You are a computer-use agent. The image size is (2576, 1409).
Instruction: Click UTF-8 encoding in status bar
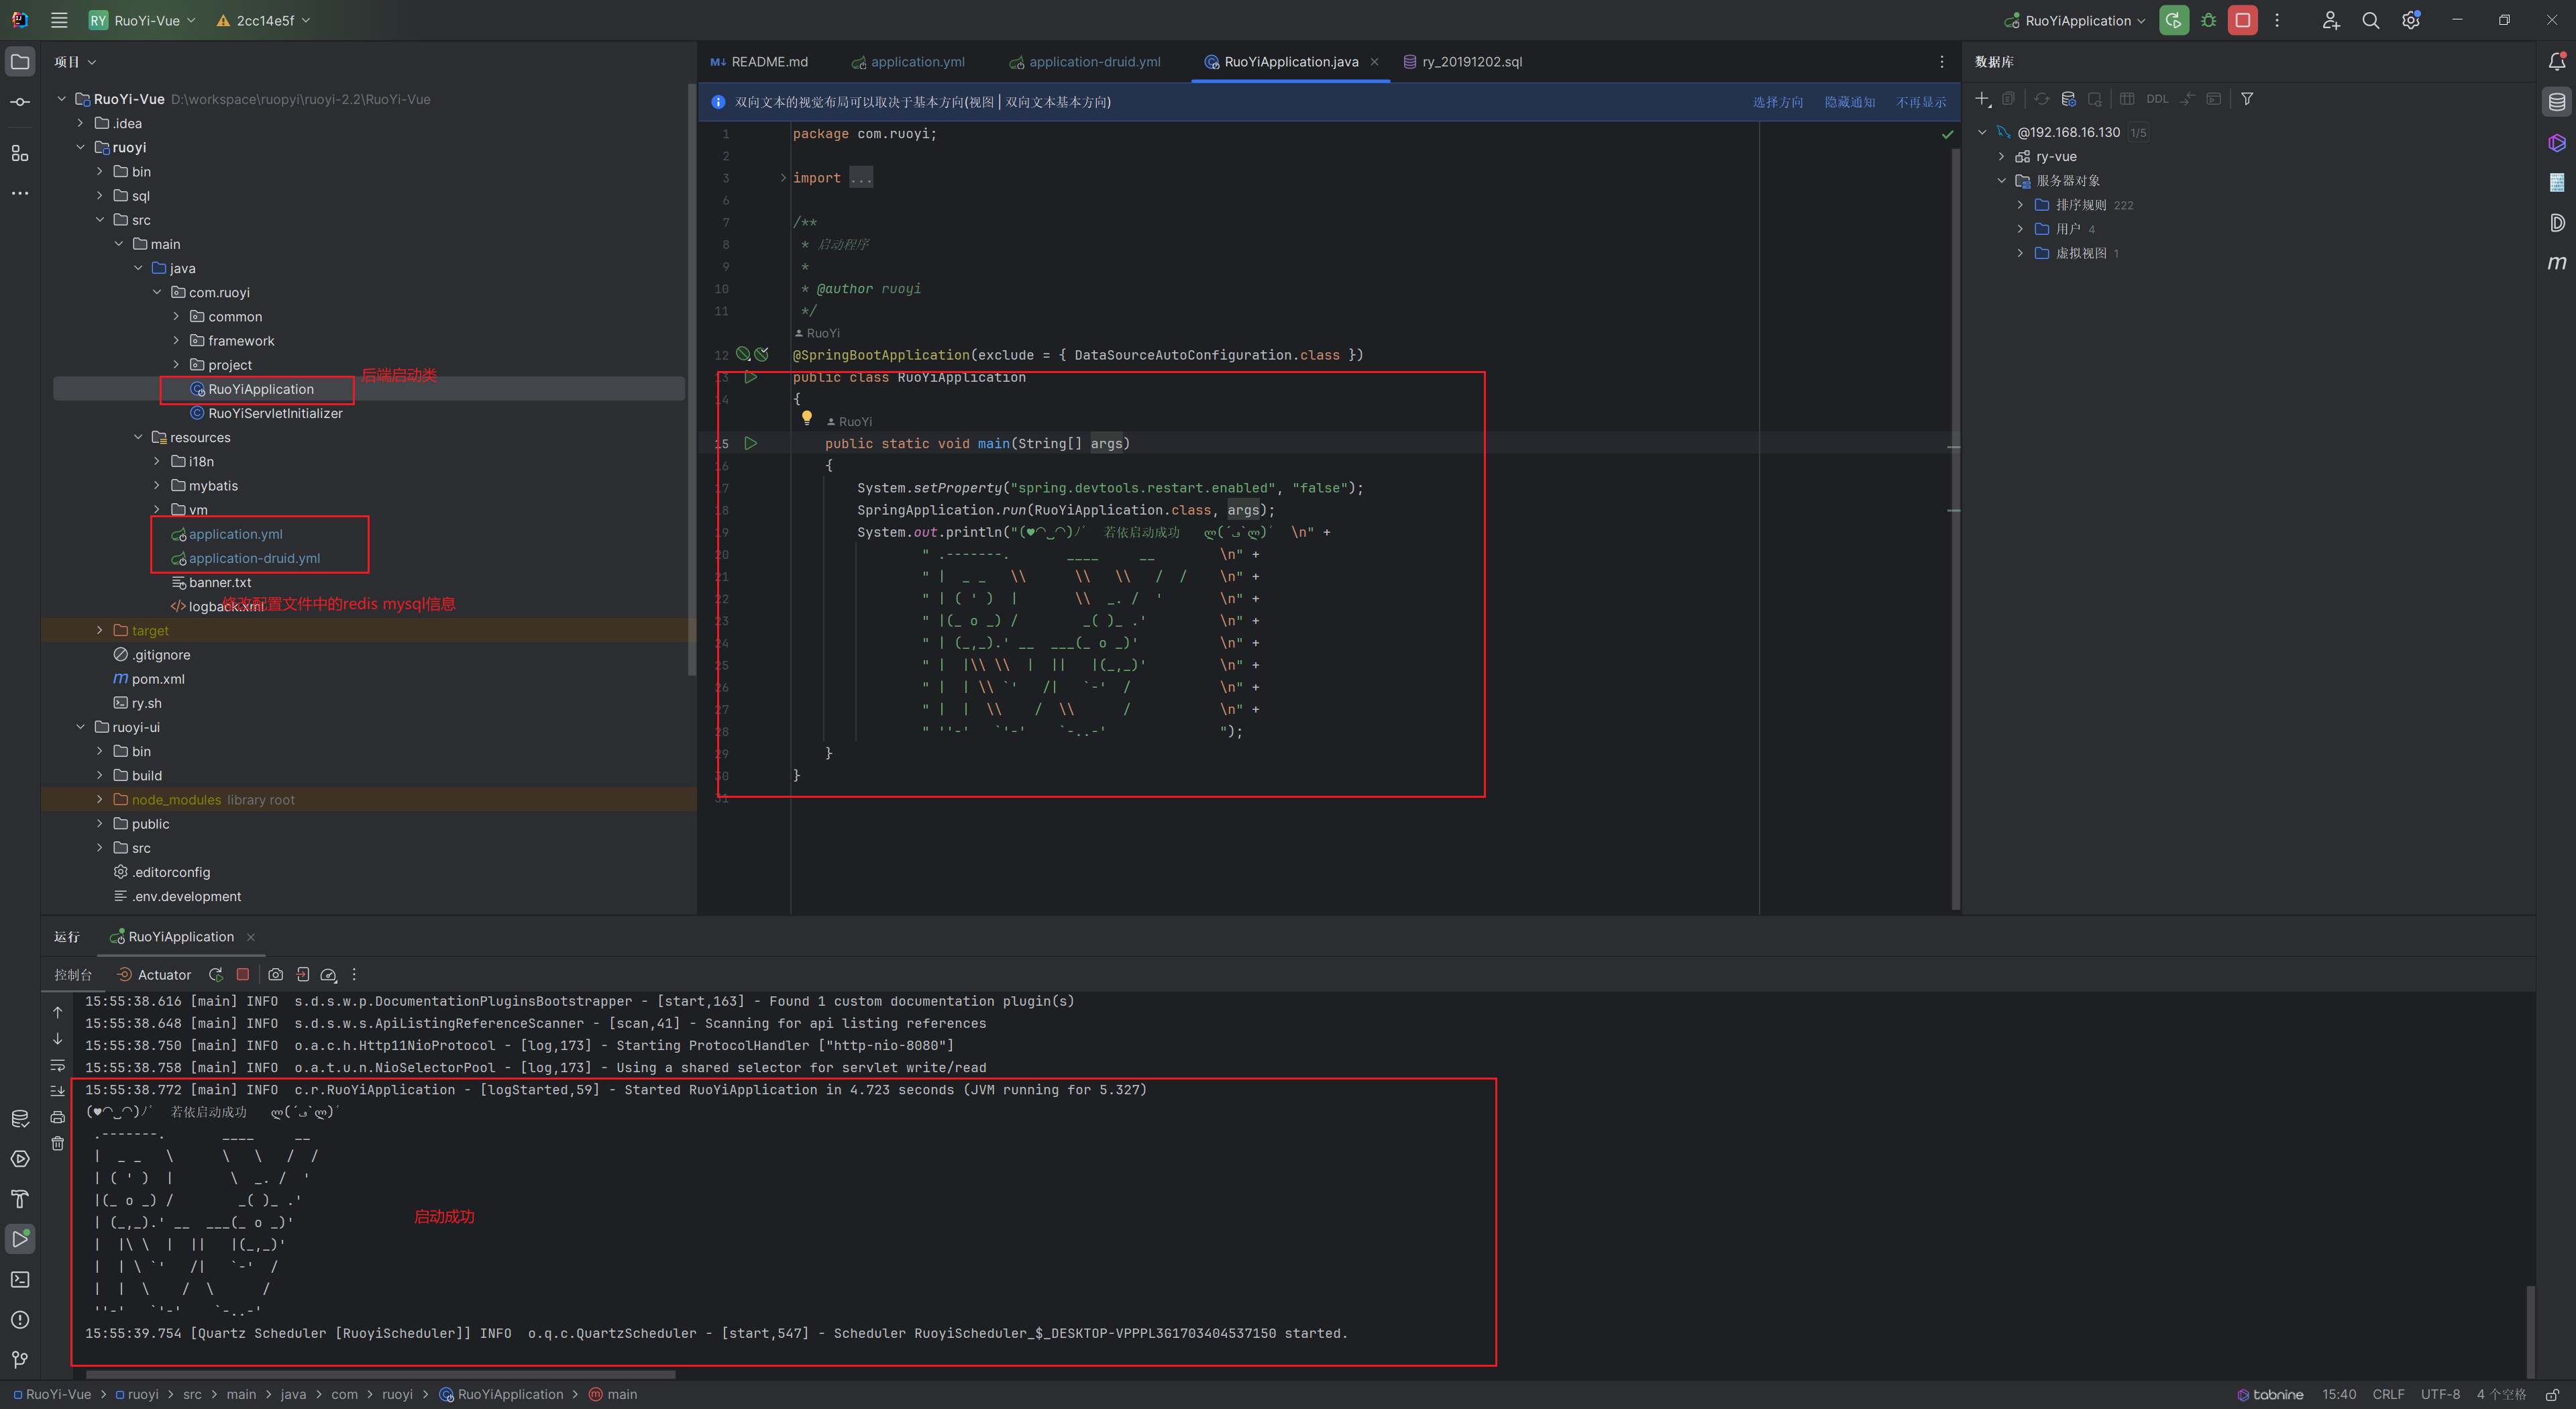pyautogui.click(x=2440, y=1394)
